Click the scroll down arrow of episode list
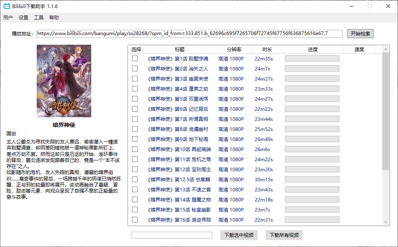The width and height of the screenshot is (398, 247). point(385,222)
